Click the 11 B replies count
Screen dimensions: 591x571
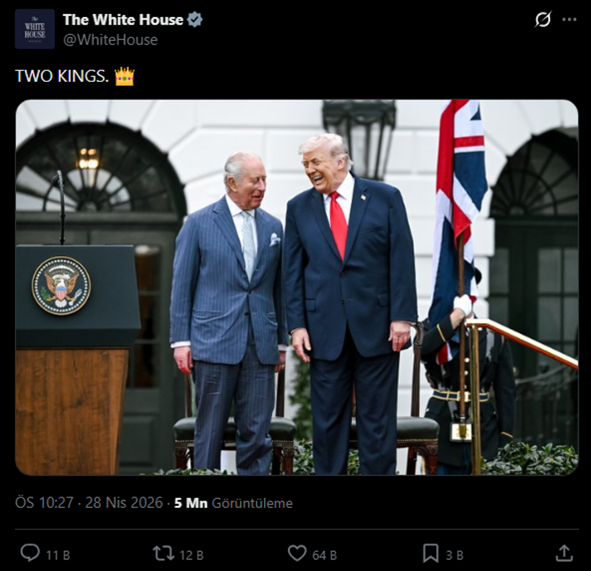[x=58, y=555]
